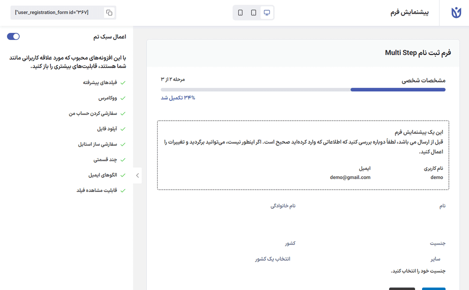Screen dimensions: 469x290
Task: Toggle the اعمال سبک تم switch
Action: (x=14, y=36)
